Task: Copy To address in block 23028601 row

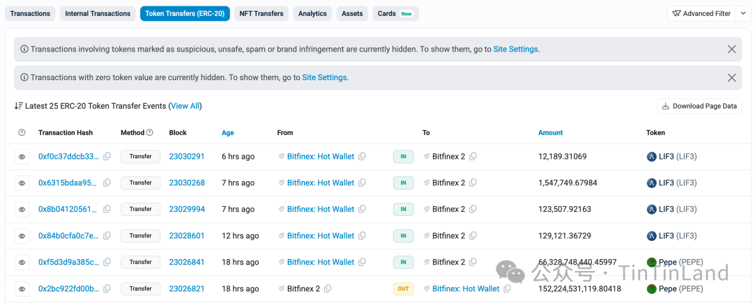Action: coord(473,235)
